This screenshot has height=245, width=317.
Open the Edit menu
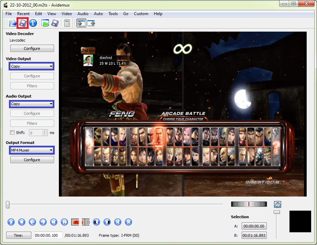click(39, 14)
